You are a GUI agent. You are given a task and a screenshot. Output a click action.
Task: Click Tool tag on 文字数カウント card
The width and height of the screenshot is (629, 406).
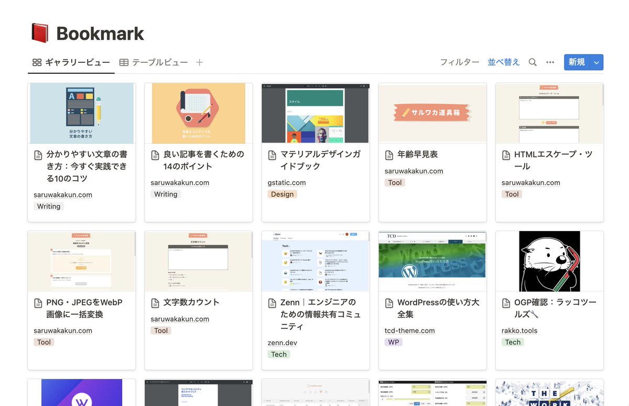tap(161, 331)
